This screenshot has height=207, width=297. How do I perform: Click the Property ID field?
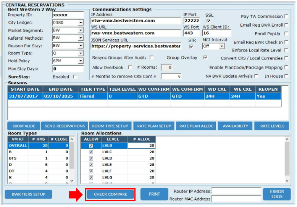(68, 15)
